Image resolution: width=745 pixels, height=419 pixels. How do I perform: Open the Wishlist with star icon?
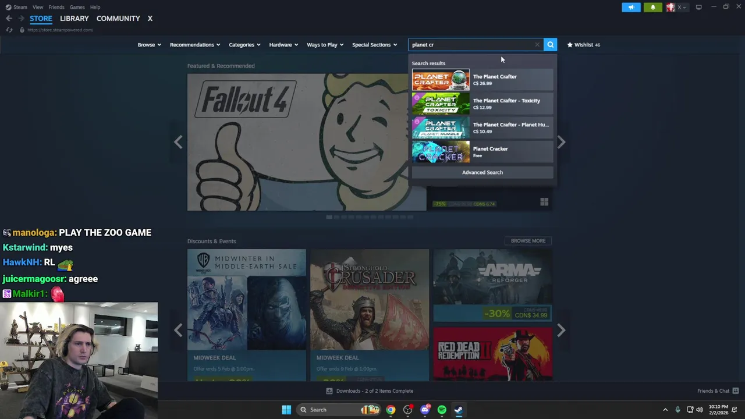(x=583, y=45)
